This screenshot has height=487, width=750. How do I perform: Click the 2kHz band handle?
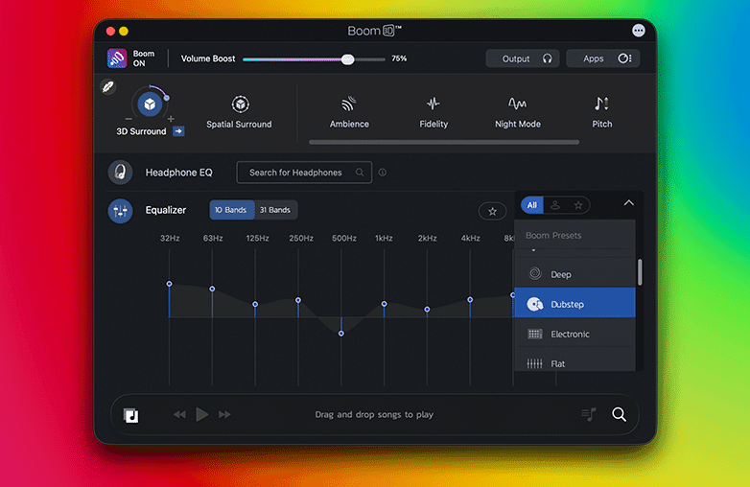point(427,310)
